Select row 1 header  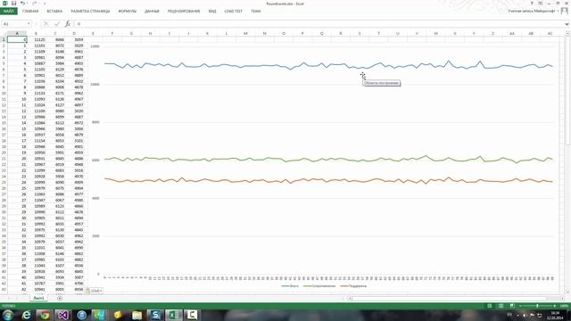[4, 39]
